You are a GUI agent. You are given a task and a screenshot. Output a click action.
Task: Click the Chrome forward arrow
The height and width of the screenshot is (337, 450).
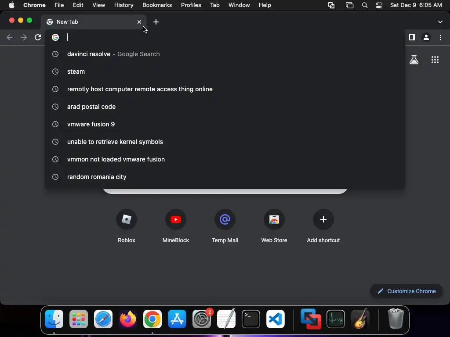[x=24, y=37]
